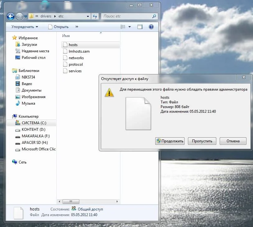Open the Упорядочить menu
Viewport: 253px width, 227px height.
(x=25, y=27)
